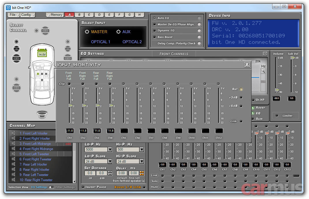This screenshot has width=309, height=199.
Task: Click the Ch1 output level value -3.0
Action: 162,165
